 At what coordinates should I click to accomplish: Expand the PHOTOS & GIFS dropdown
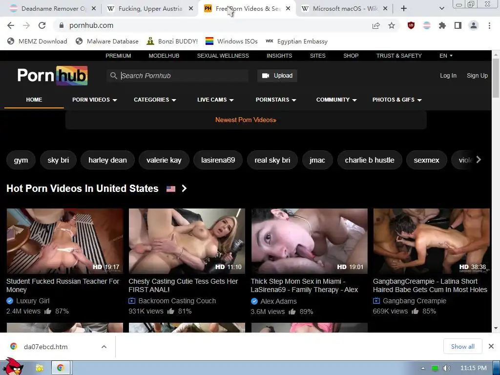[397, 100]
